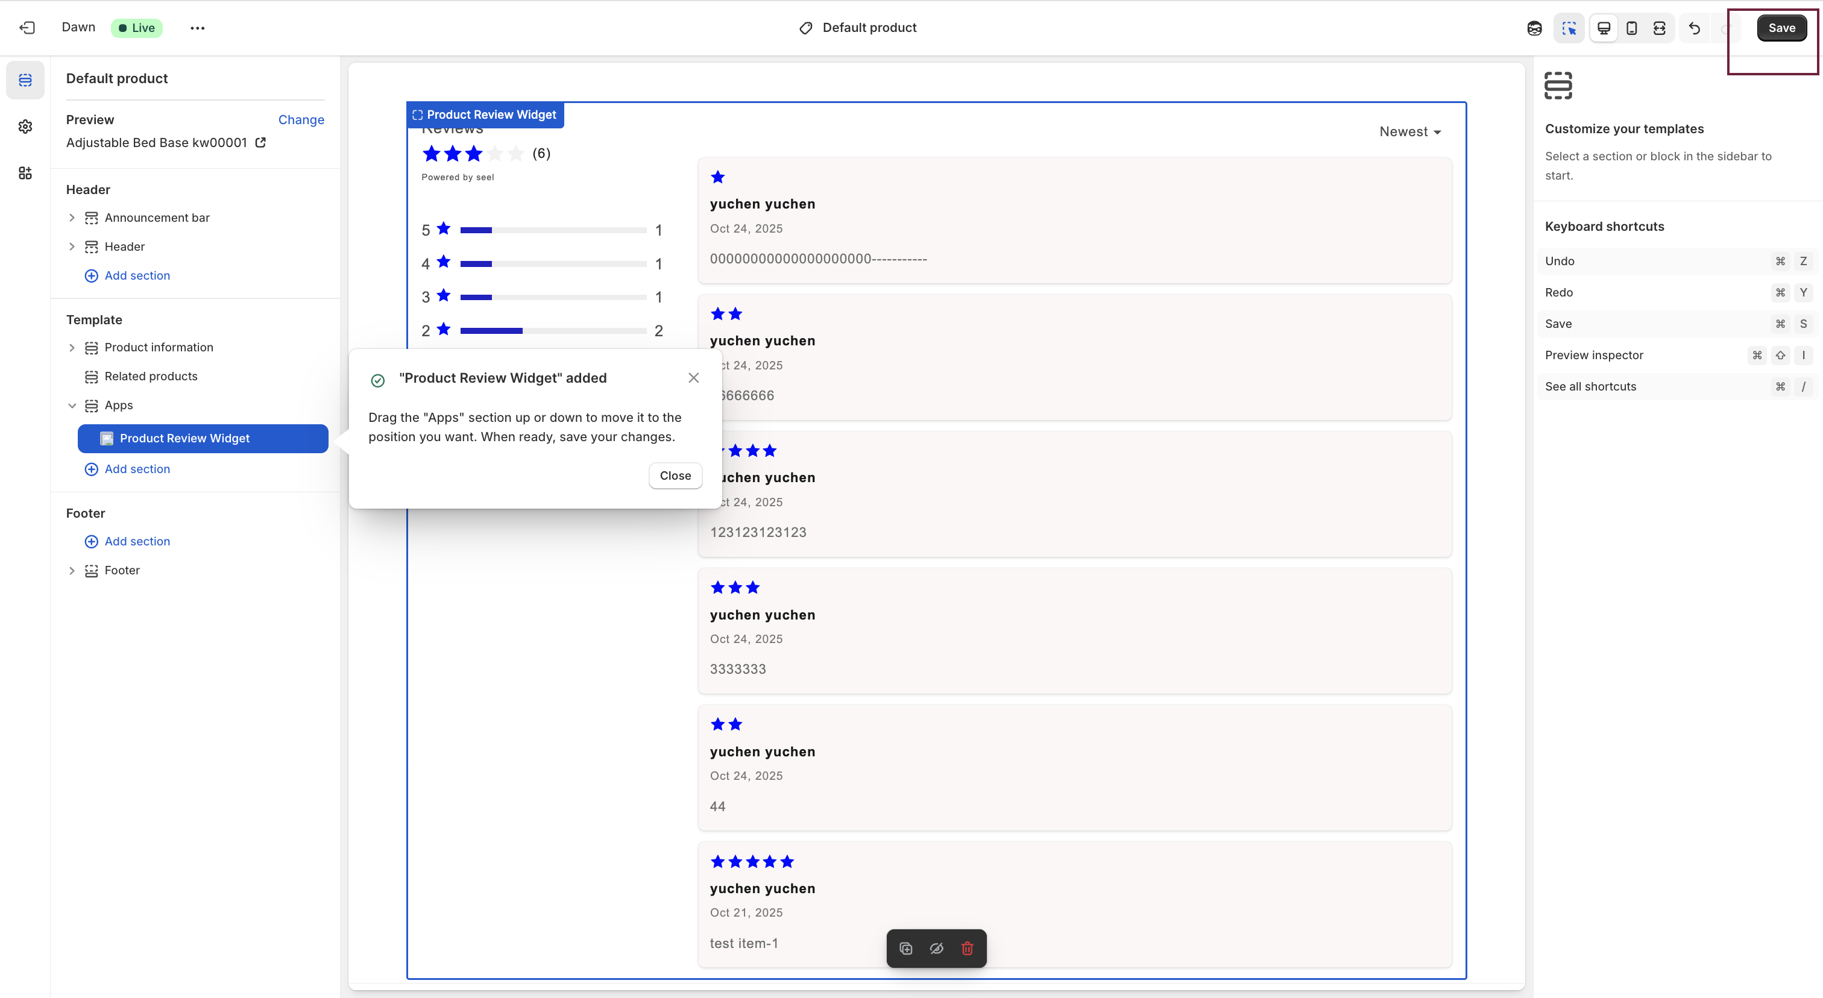1823x998 pixels.
Task: Click the undo arrow icon
Action: tap(1694, 28)
